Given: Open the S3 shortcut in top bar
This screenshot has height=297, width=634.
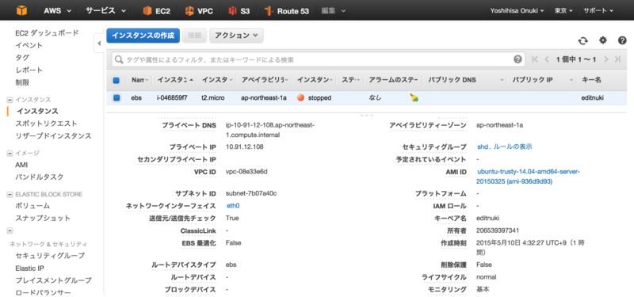Looking at the screenshot, I should 239,11.
